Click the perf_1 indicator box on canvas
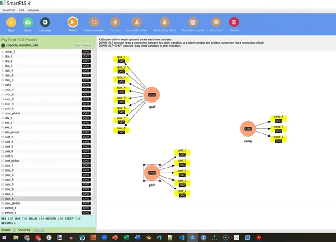This screenshot has width=336, height=242. coord(182,153)
